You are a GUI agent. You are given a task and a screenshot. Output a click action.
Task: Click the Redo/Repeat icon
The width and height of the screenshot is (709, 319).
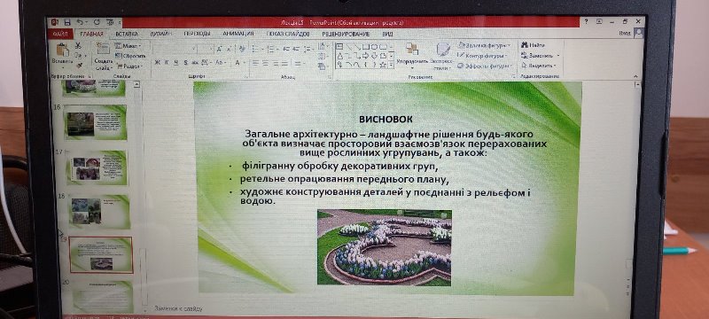97,22
